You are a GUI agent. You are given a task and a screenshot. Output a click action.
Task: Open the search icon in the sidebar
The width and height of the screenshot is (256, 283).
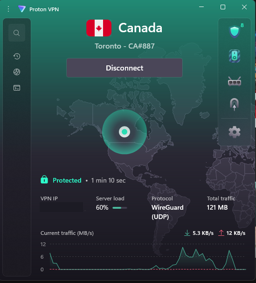click(x=17, y=33)
